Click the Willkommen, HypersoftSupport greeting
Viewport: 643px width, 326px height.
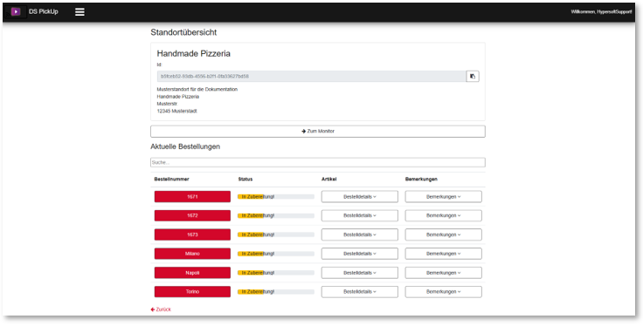[x=601, y=12]
